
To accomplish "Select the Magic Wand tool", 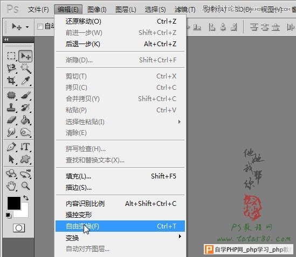I will [x=26, y=68].
